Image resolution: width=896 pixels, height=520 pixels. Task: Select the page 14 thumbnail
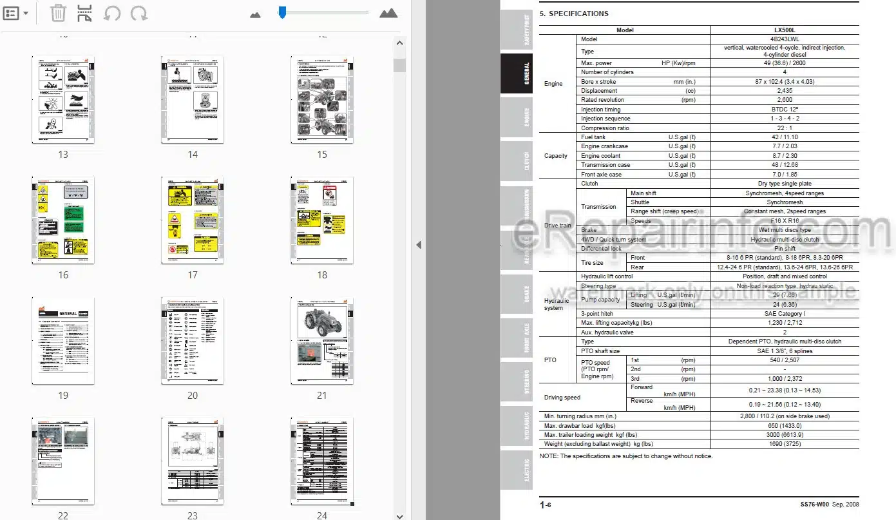click(x=193, y=99)
